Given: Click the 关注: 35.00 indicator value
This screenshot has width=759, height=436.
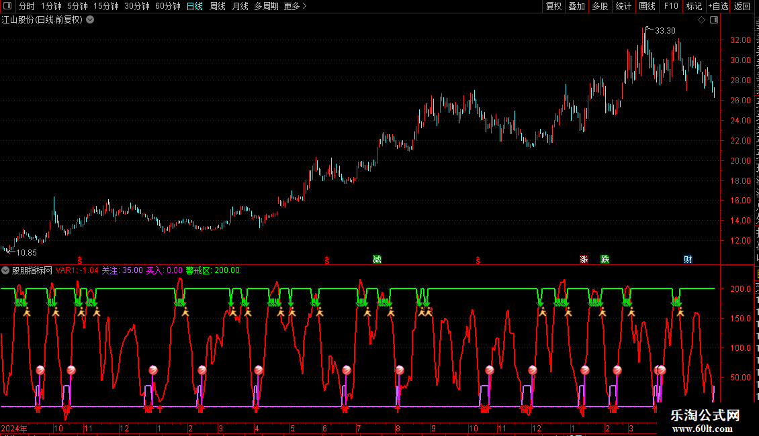Looking at the screenshot, I should coord(122,270).
